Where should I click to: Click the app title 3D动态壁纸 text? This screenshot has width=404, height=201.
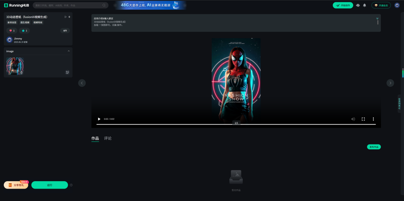coord(27,17)
